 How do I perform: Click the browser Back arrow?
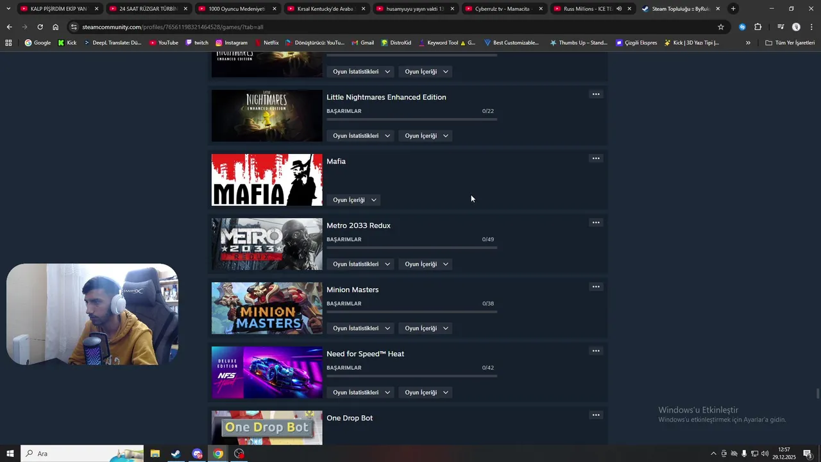tap(9, 27)
